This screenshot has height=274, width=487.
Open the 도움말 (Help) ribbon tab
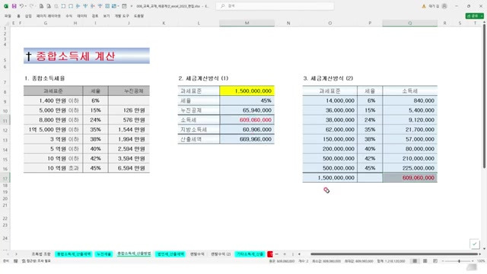(138, 16)
